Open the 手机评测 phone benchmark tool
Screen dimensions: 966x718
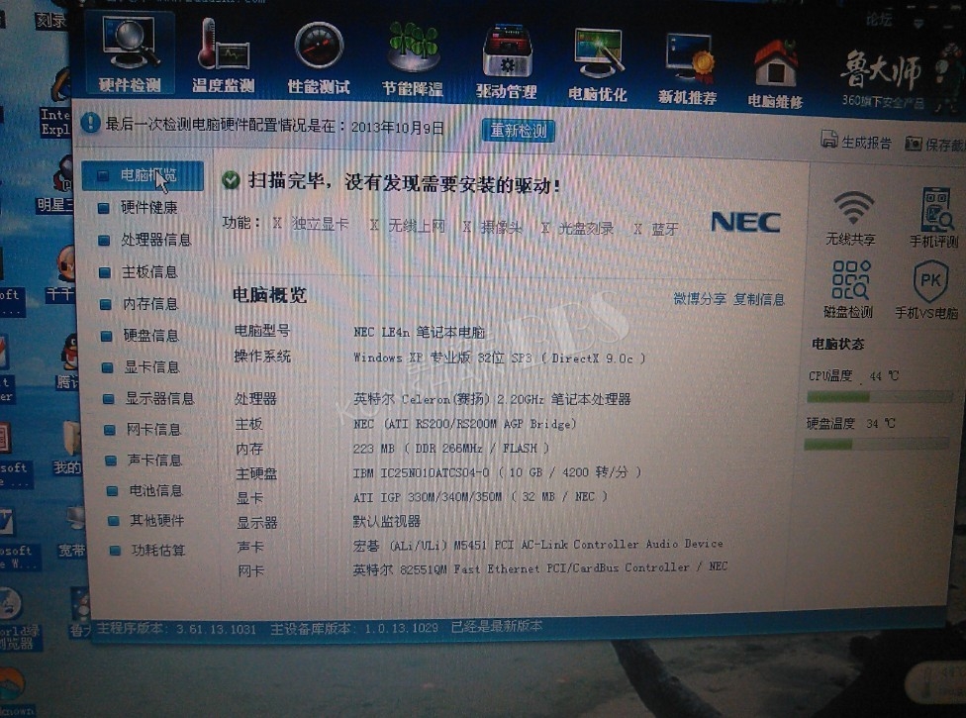coord(934,218)
